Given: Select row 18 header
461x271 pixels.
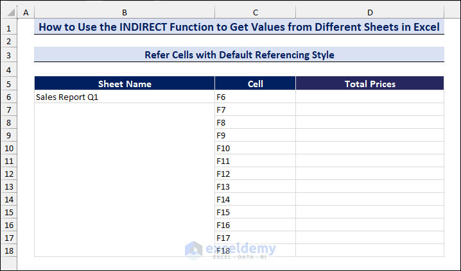Looking at the screenshot, I should [x=8, y=250].
